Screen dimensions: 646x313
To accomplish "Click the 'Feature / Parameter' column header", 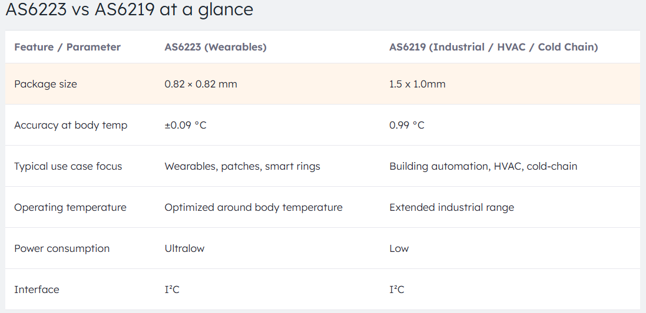I will coord(67,47).
